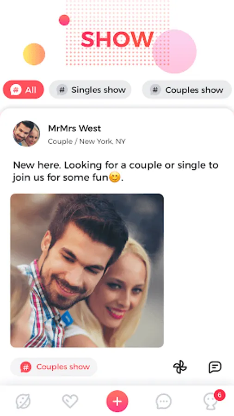Select the All filter tab
This screenshot has width=234, height=416.
click(23, 90)
